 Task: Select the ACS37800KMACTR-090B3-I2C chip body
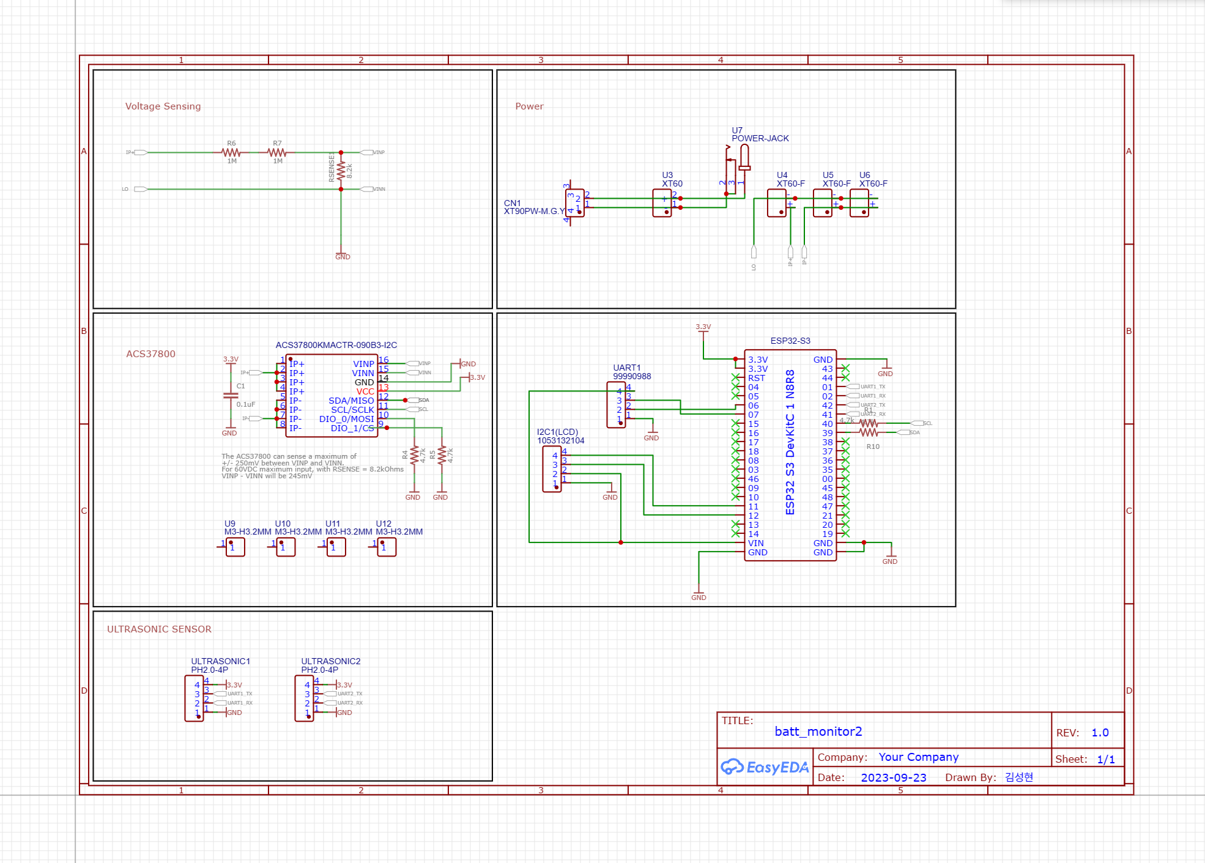click(x=332, y=396)
